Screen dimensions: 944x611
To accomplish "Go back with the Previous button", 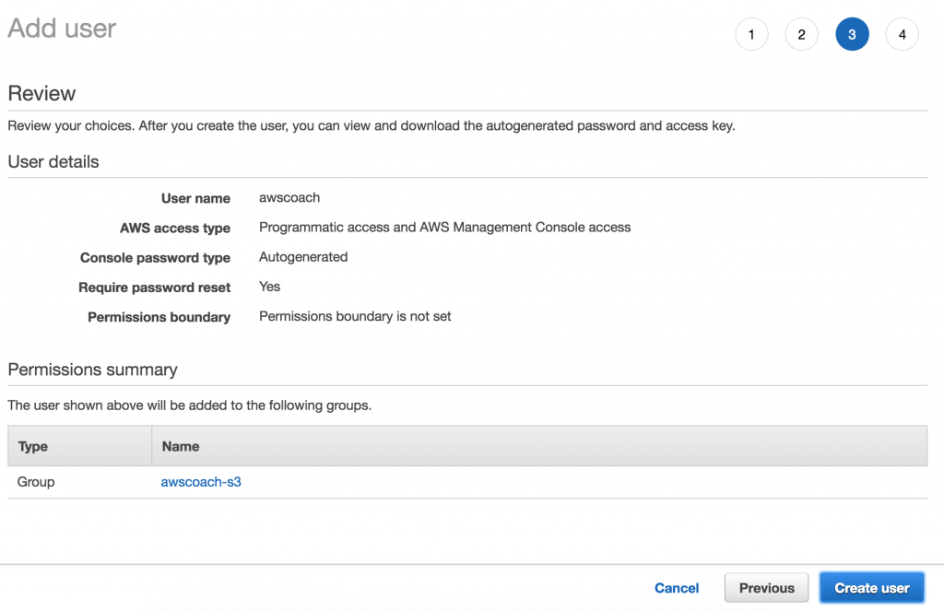I will tap(766, 588).
